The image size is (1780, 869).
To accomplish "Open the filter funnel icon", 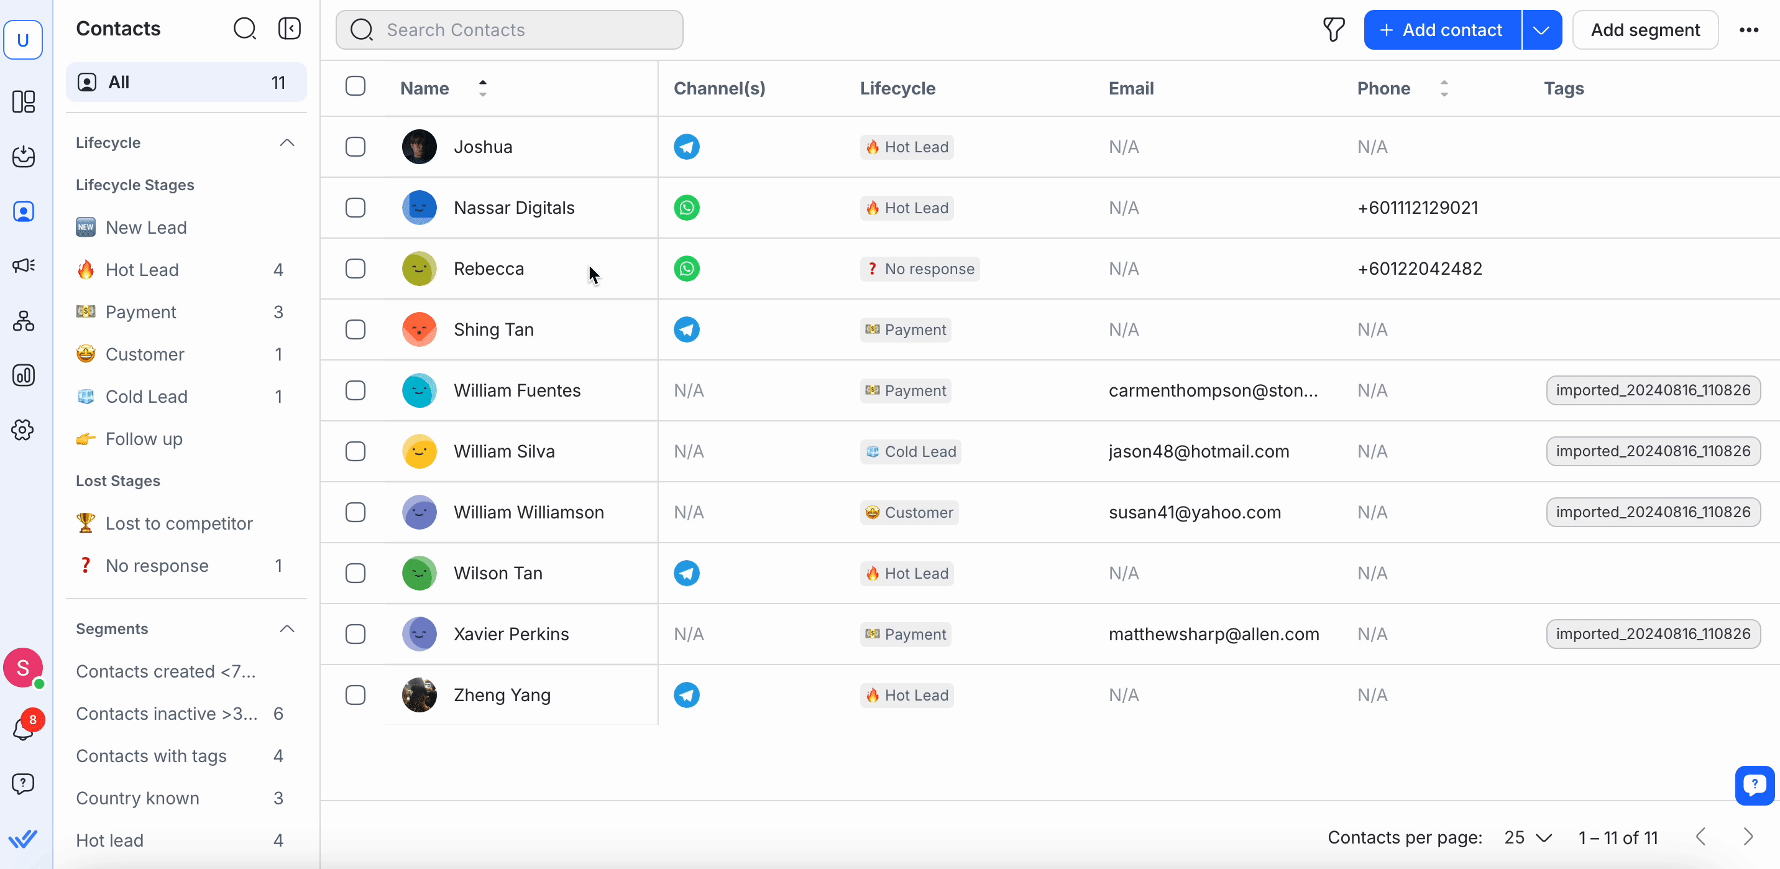I will (x=1333, y=30).
